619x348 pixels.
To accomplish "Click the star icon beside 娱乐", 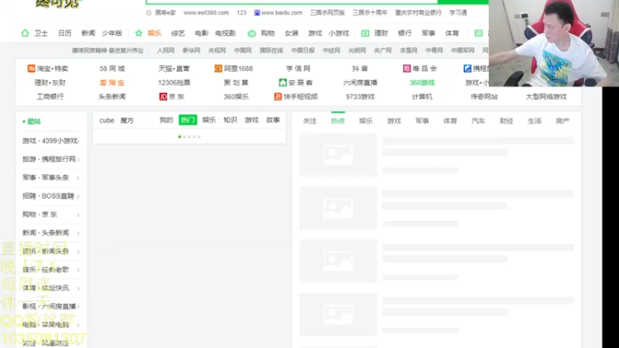I will (139, 33).
